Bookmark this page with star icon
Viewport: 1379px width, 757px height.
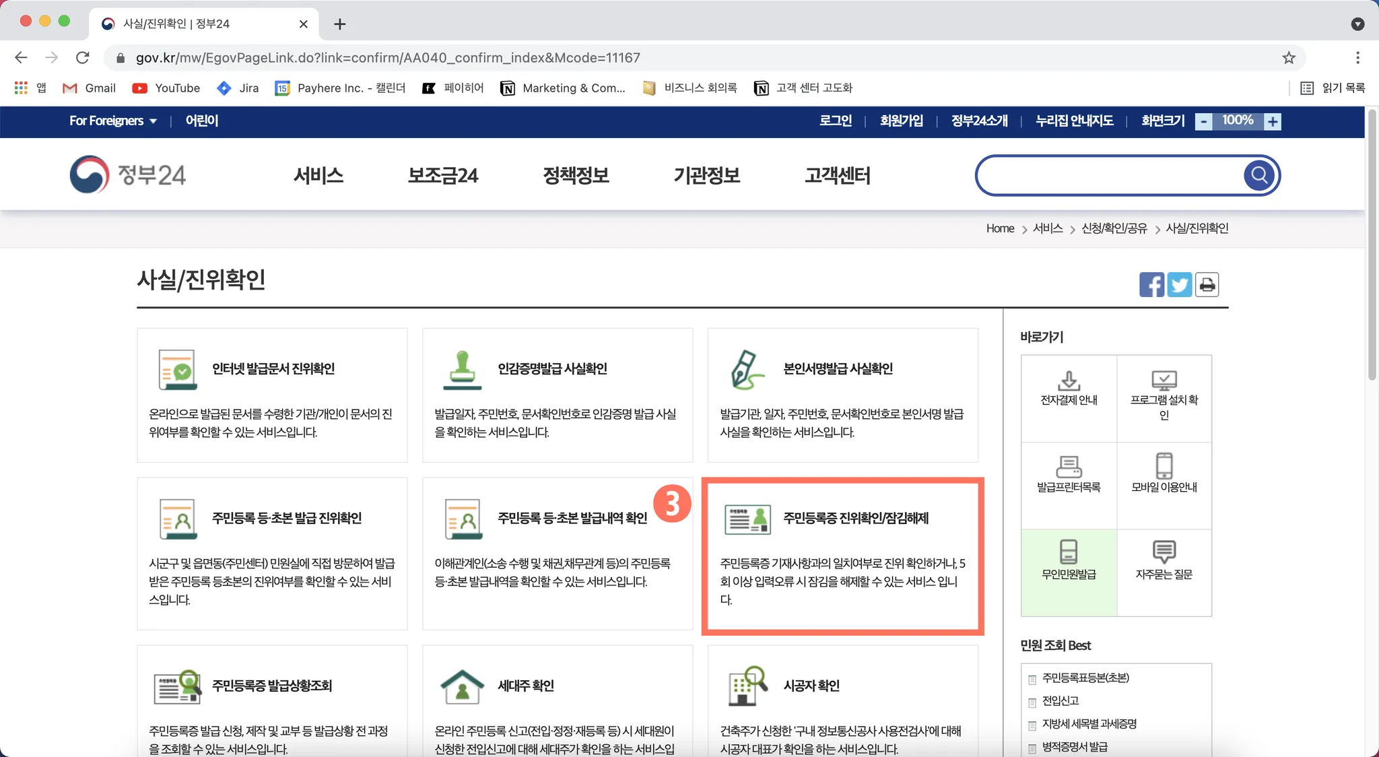[1288, 58]
